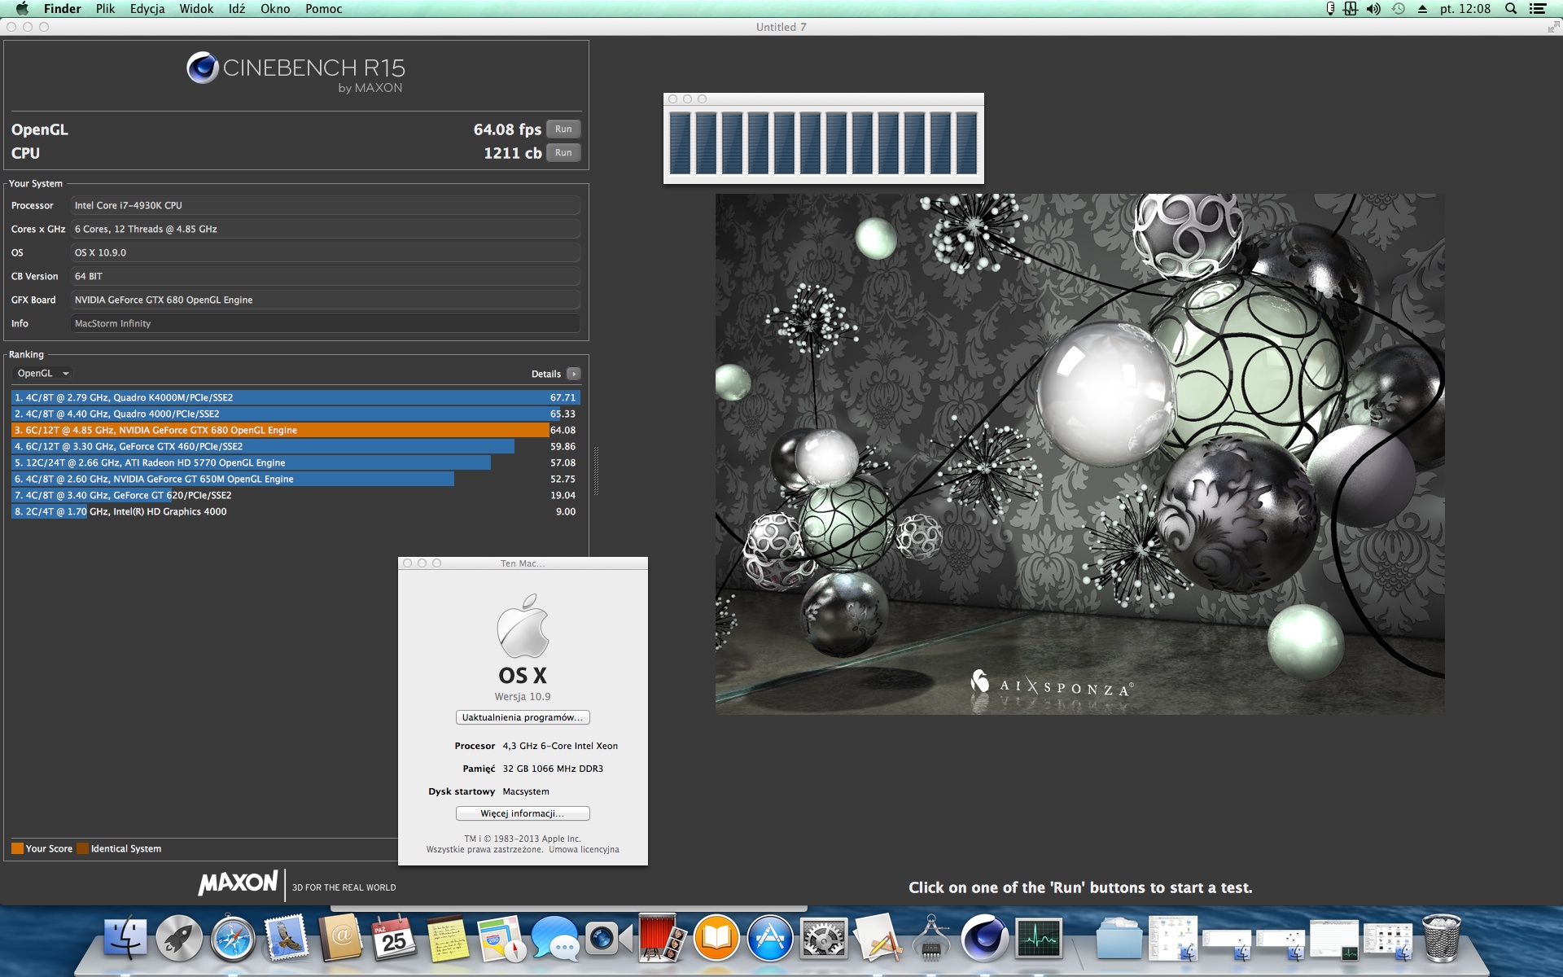Open Photo Booth from the Dock
This screenshot has width=1563, height=977.
(x=663, y=939)
